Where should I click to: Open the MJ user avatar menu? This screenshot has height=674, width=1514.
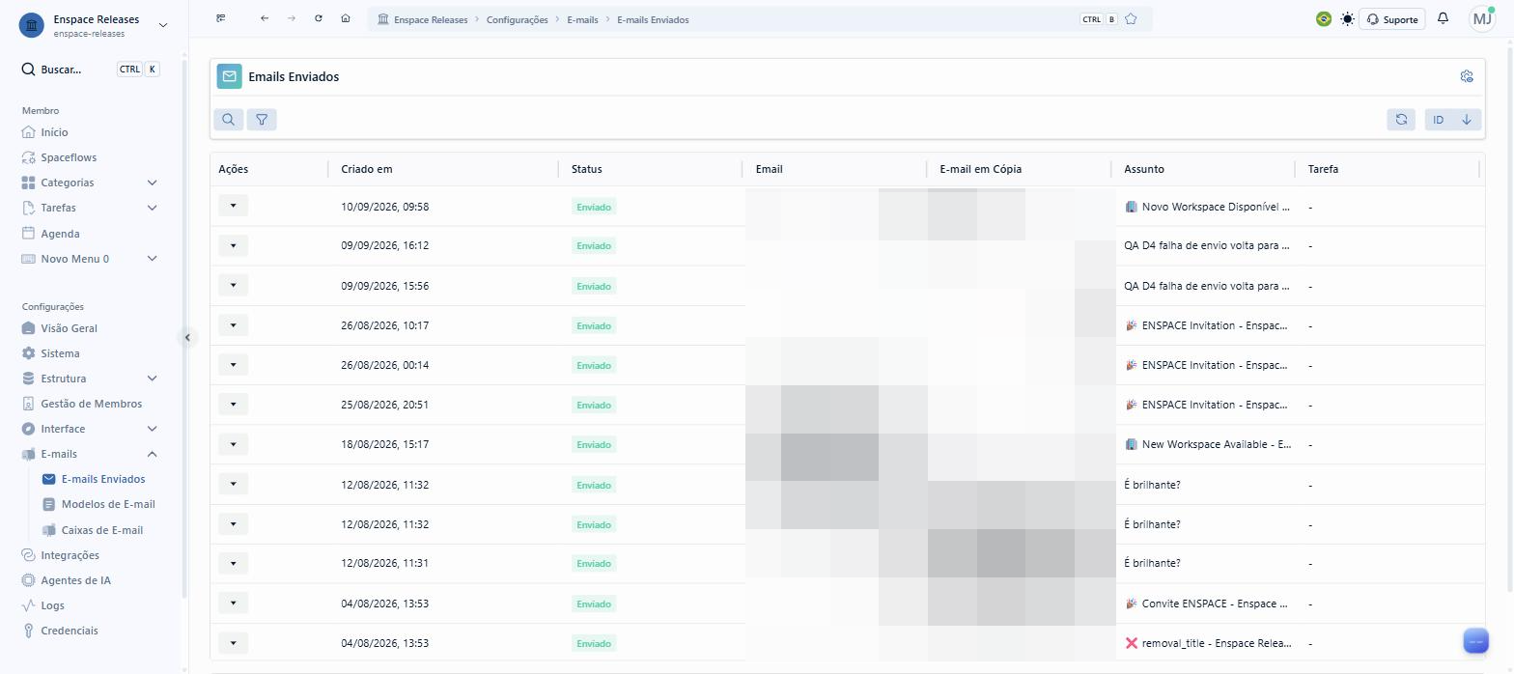(x=1482, y=19)
